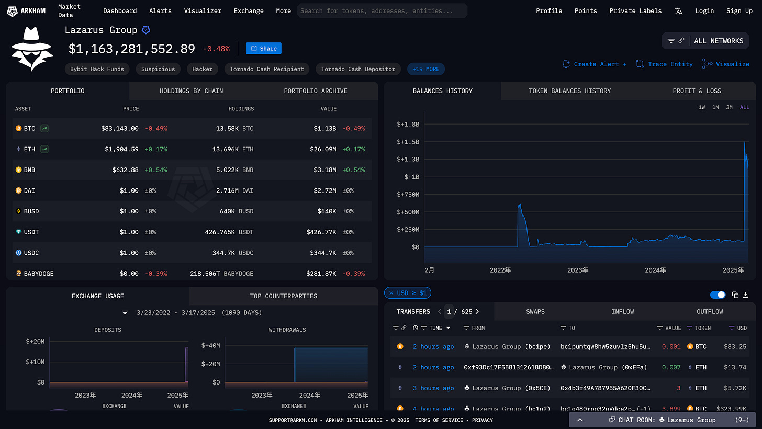Open the ALL NETWORKS selector
This screenshot has width=762, height=429.
pyautogui.click(x=719, y=41)
